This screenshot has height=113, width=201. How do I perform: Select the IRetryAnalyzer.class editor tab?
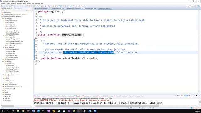tap(105, 9)
